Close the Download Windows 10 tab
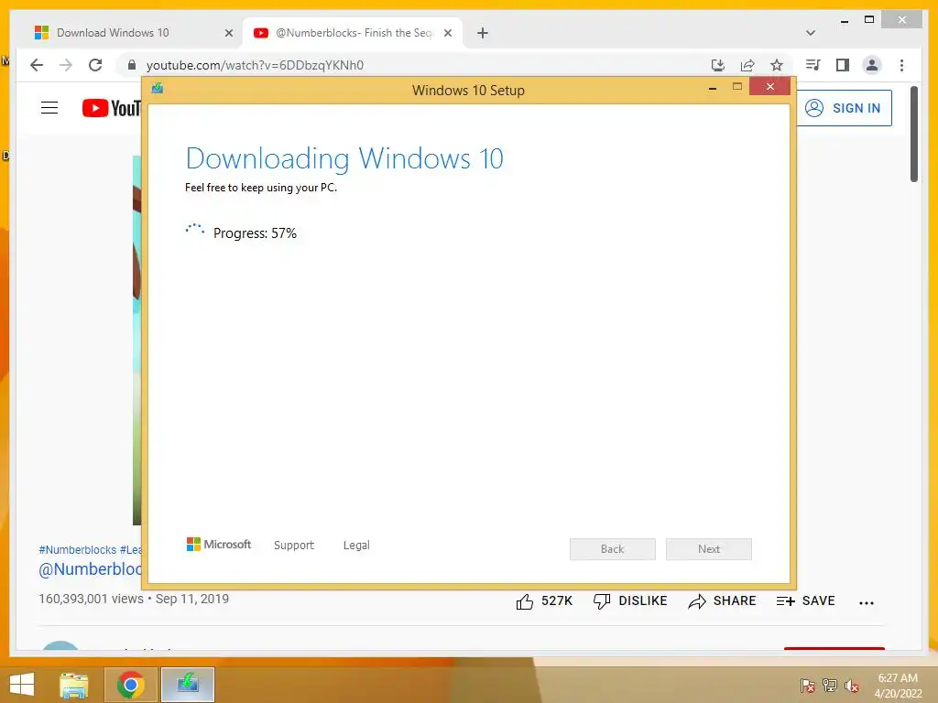 pyautogui.click(x=228, y=33)
